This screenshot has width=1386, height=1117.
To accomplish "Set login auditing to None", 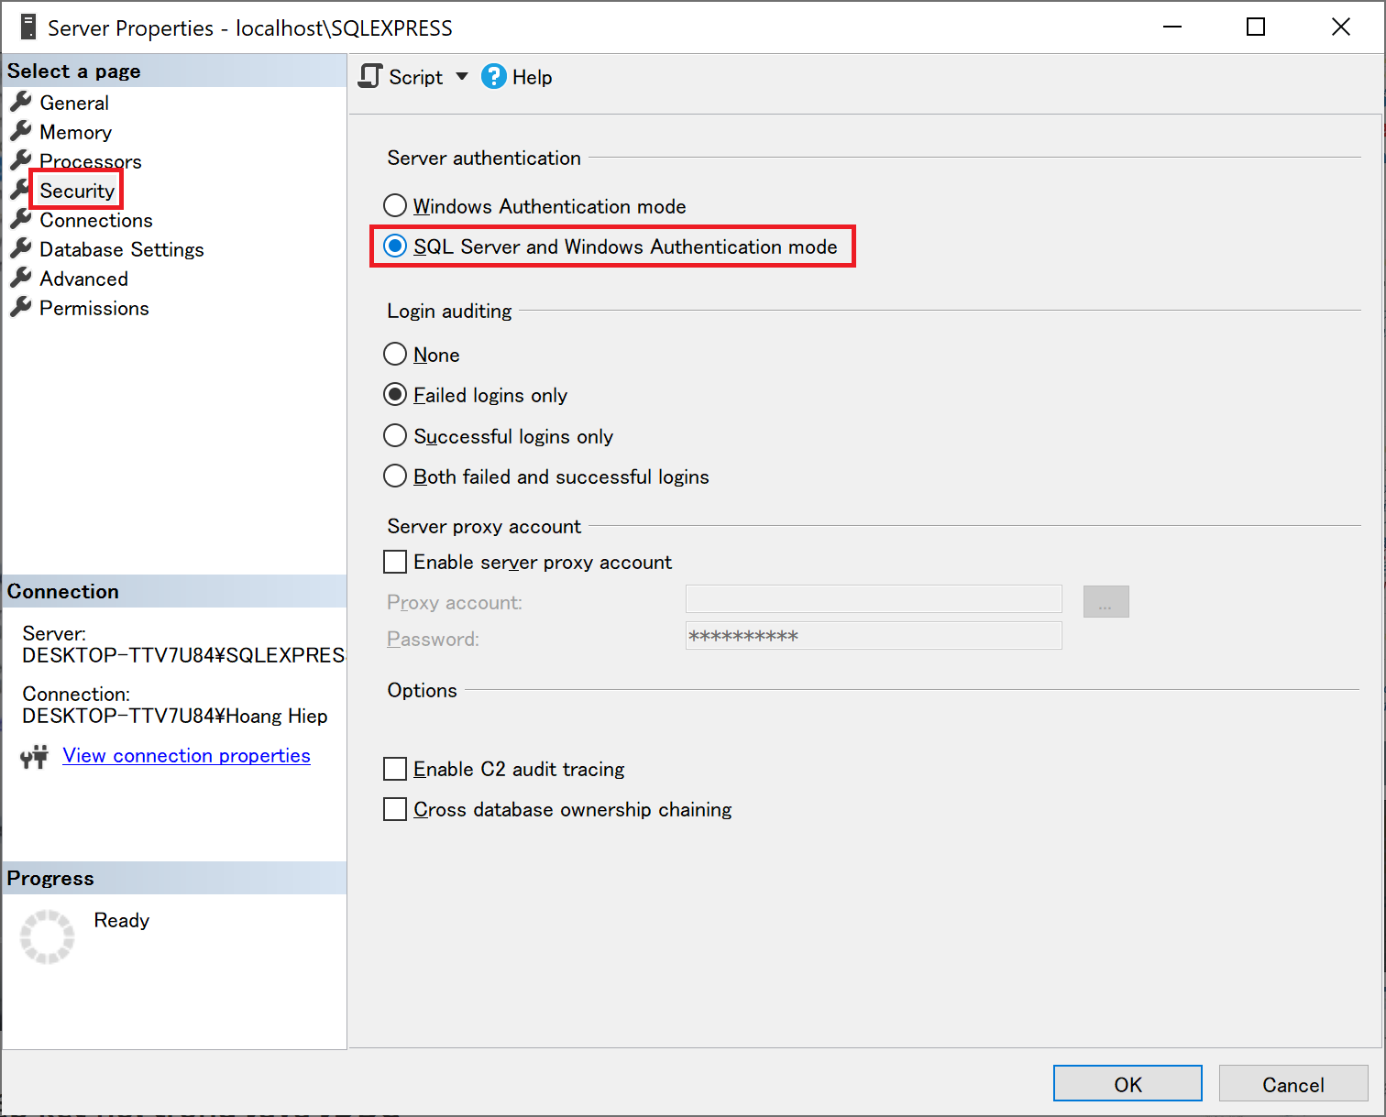I will coord(395,355).
